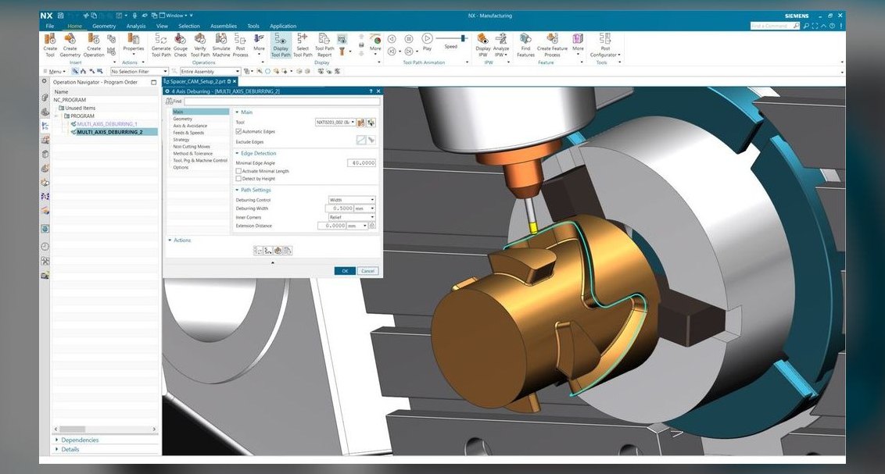Open the Application ribbon tab

283,26
